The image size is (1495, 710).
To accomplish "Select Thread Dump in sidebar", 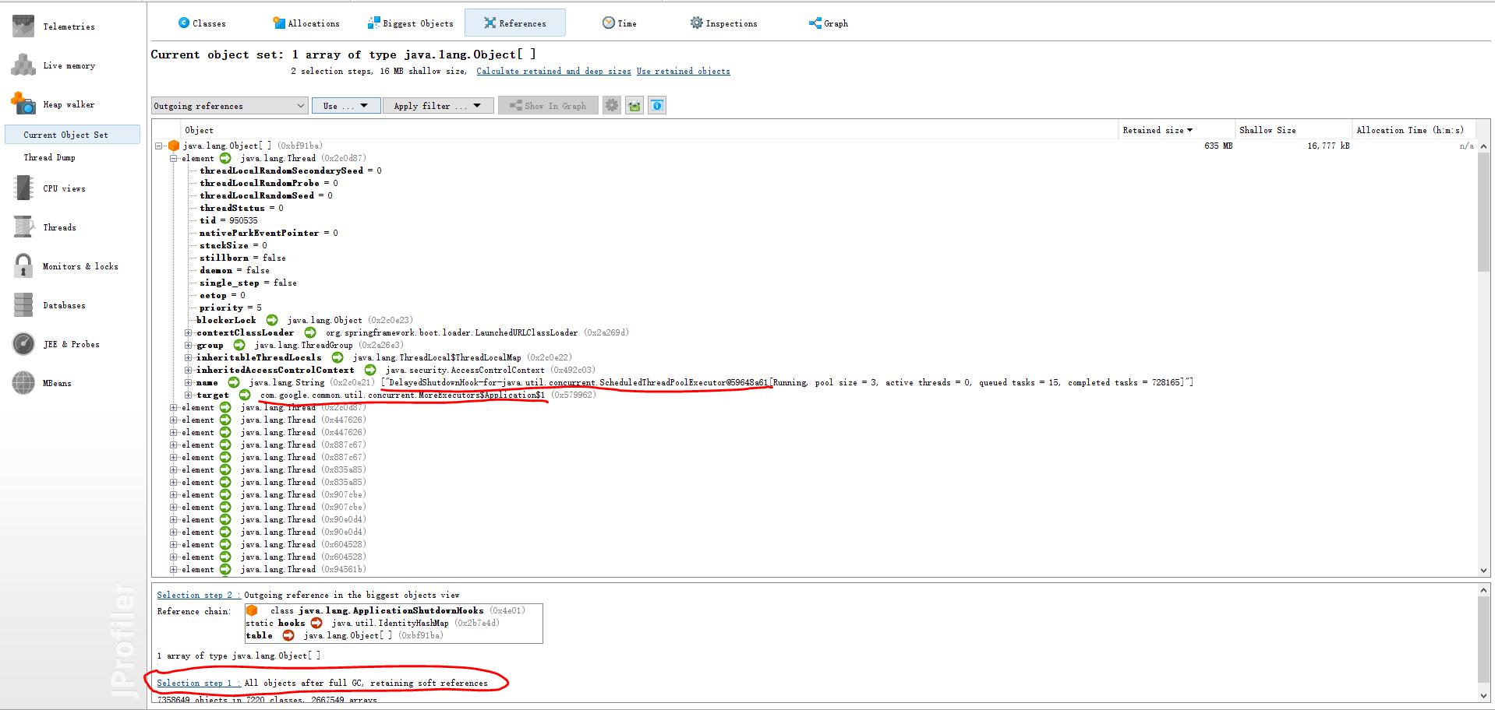I will click(49, 157).
